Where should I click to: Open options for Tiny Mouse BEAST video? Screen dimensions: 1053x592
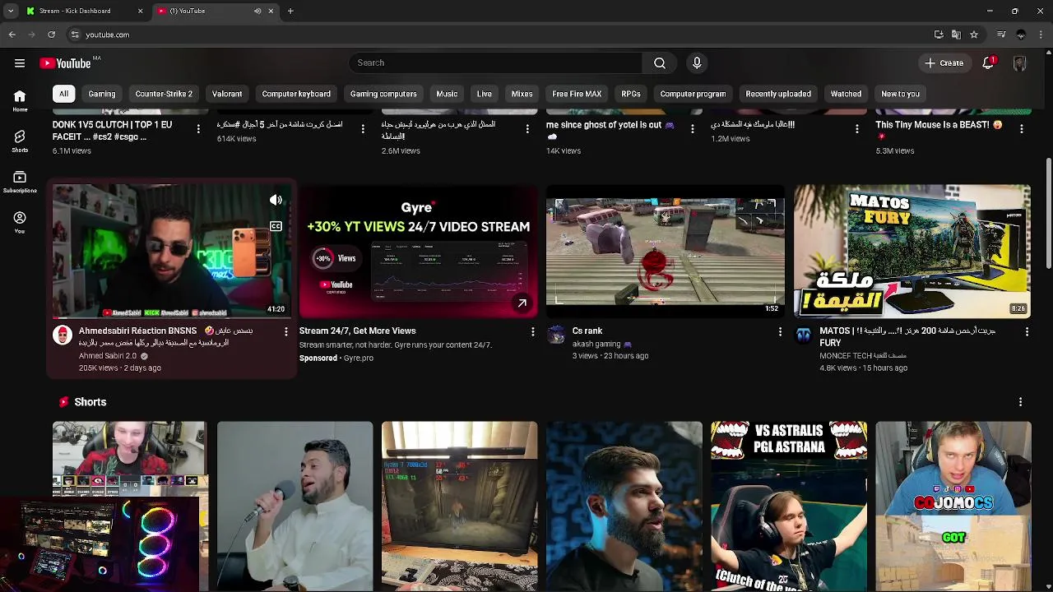pyautogui.click(x=1021, y=129)
